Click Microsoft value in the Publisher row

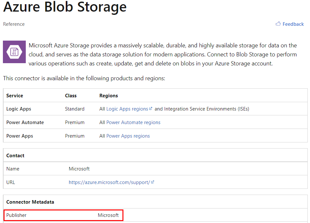[x=108, y=215]
